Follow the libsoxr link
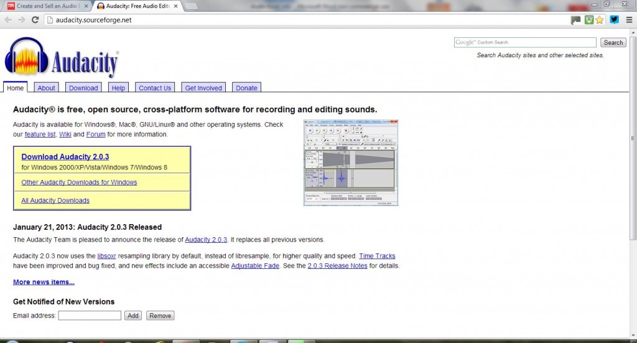The width and height of the screenshot is (637, 343). coord(107,256)
